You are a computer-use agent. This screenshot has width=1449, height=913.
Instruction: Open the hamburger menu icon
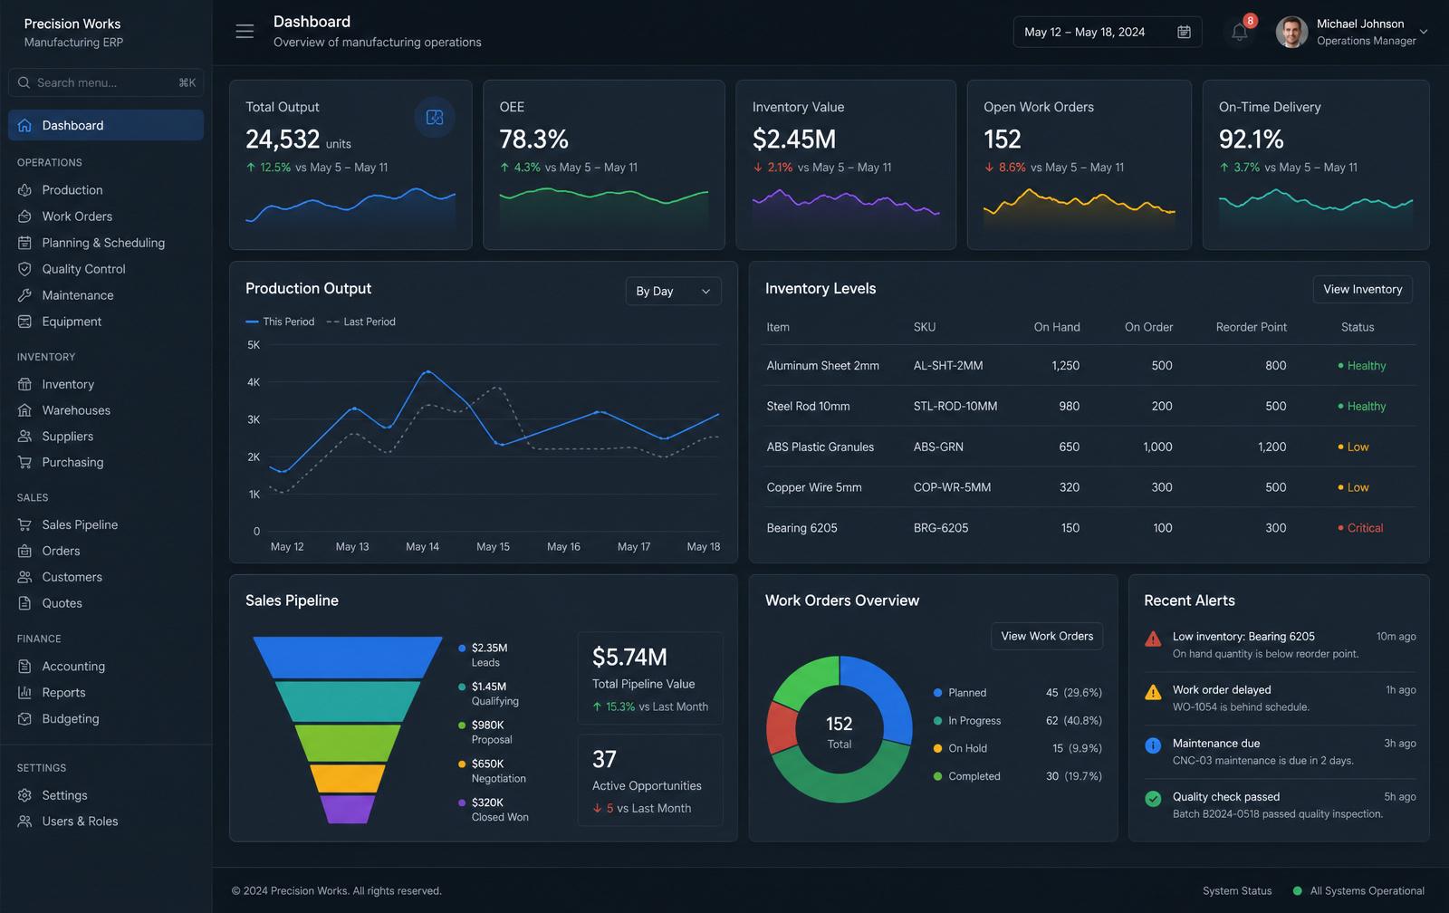point(245,32)
